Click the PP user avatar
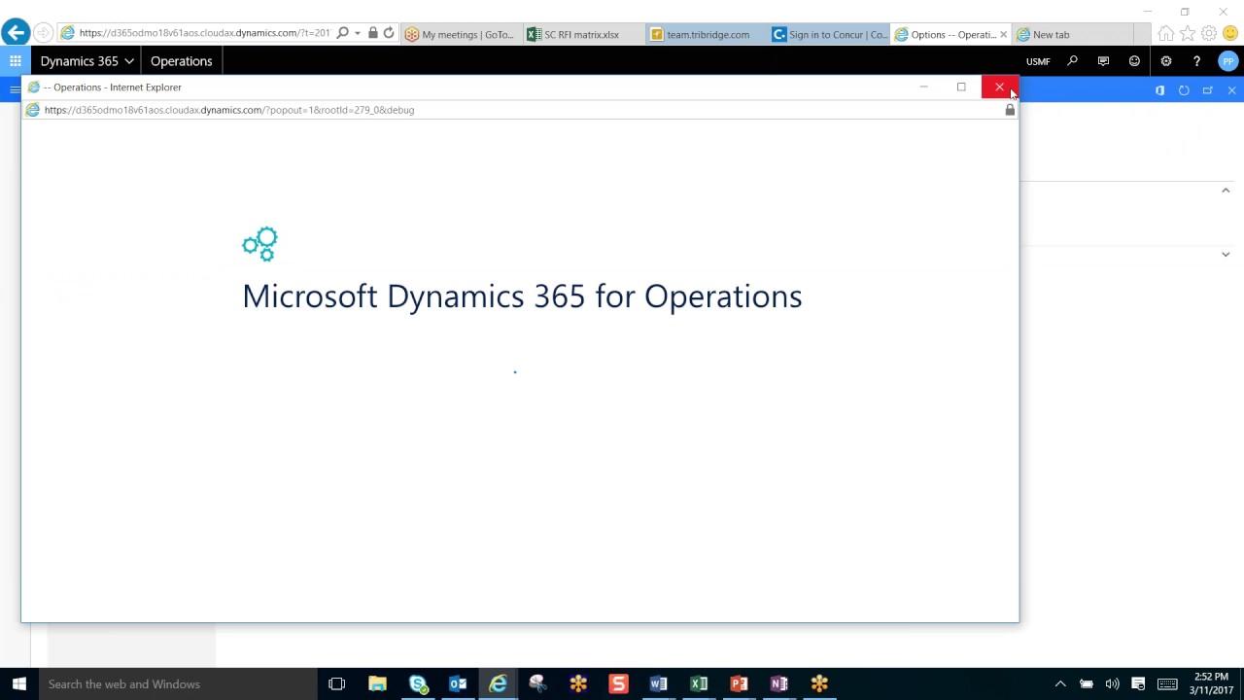The image size is (1244, 700). click(1227, 61)
